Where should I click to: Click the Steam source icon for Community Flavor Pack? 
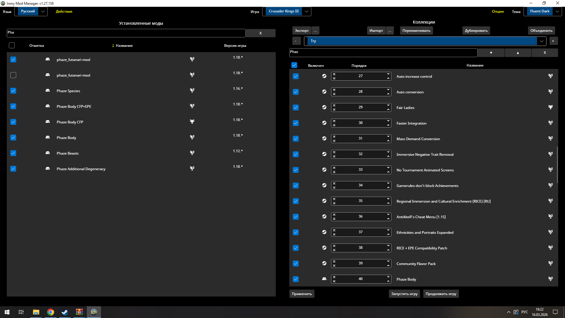click(324, 263)
